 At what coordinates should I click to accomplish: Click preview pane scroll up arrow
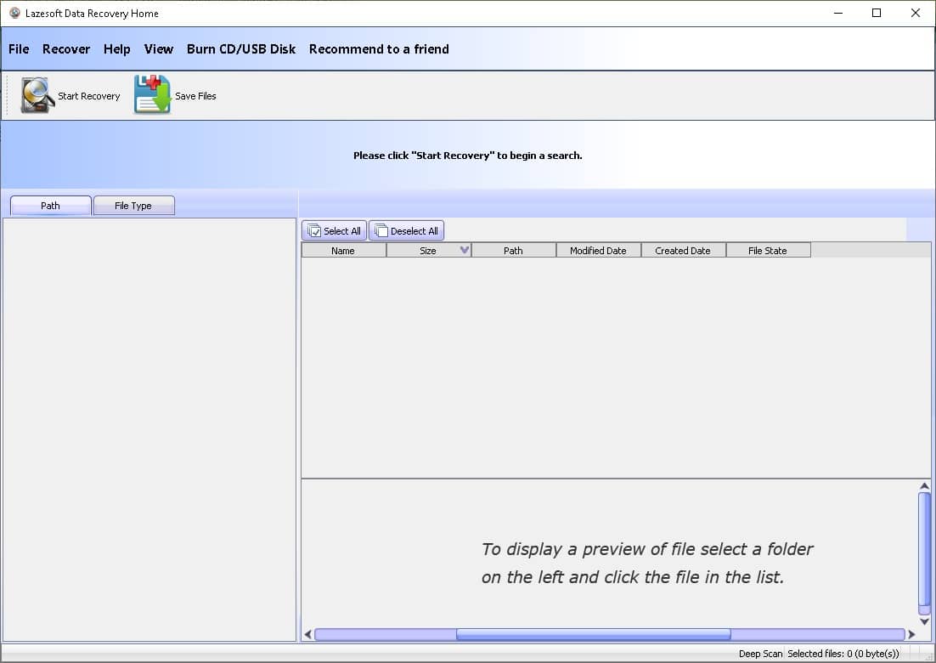tap(924, 486)
